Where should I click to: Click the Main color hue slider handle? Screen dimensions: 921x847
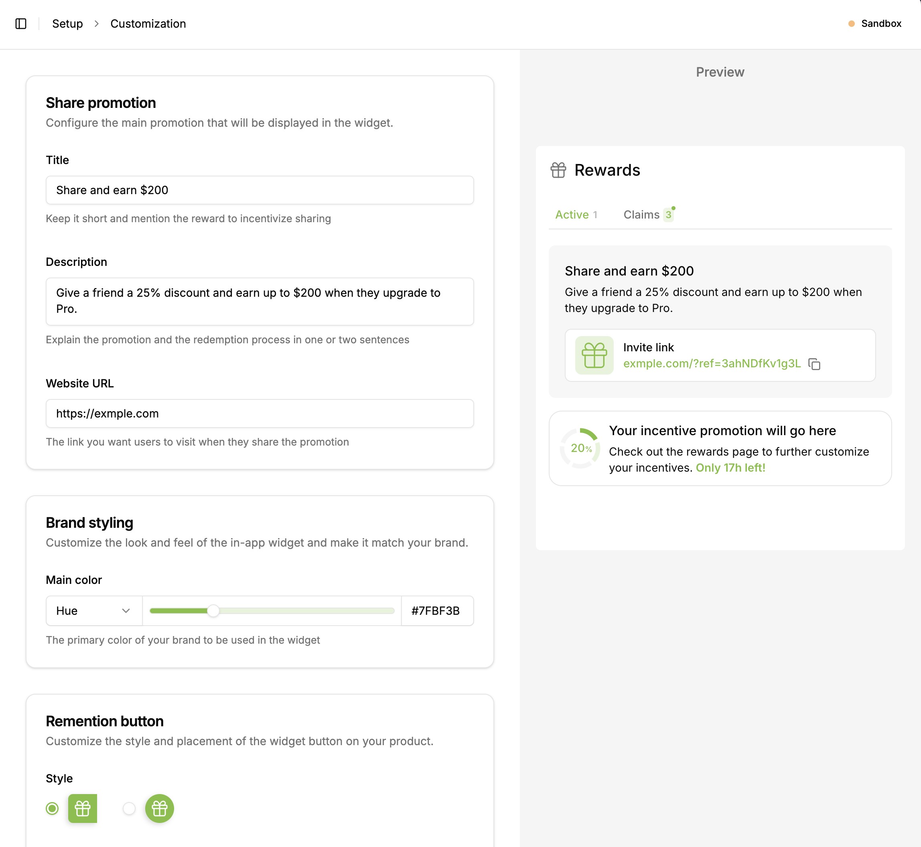tap(213, 610)
